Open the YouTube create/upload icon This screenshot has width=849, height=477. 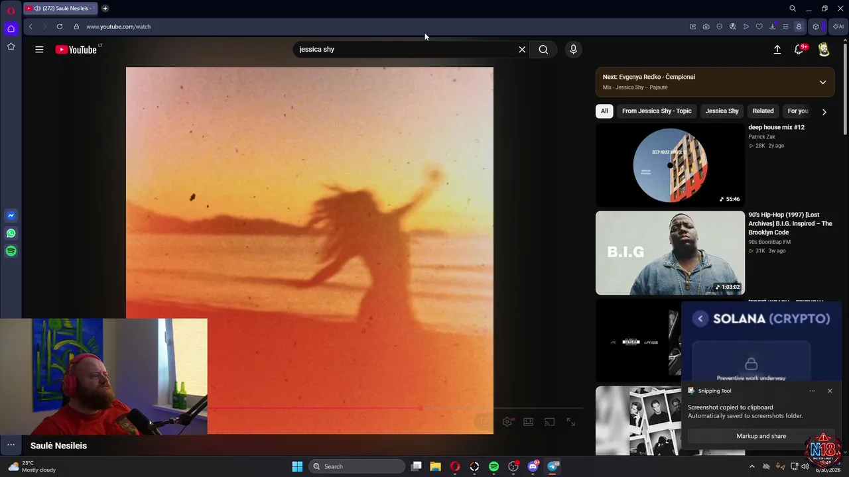pyautogui.click(x=777, y=50)
